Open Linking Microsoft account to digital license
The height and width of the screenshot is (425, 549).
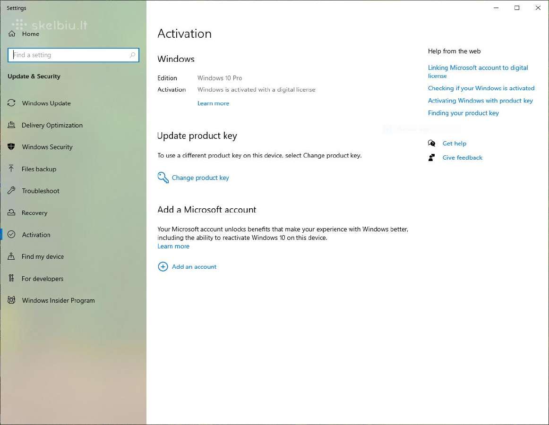coord(478,71)
